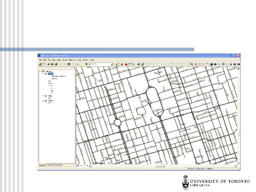
Task: Click the New Map File icon
Action: pos(44,64)
